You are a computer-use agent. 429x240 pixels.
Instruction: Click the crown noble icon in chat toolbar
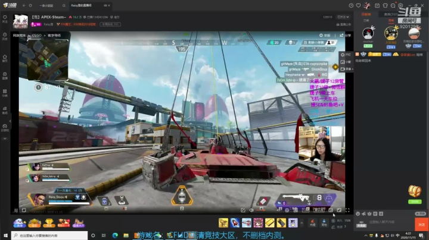pyautogui.click(x=369, y=213)
